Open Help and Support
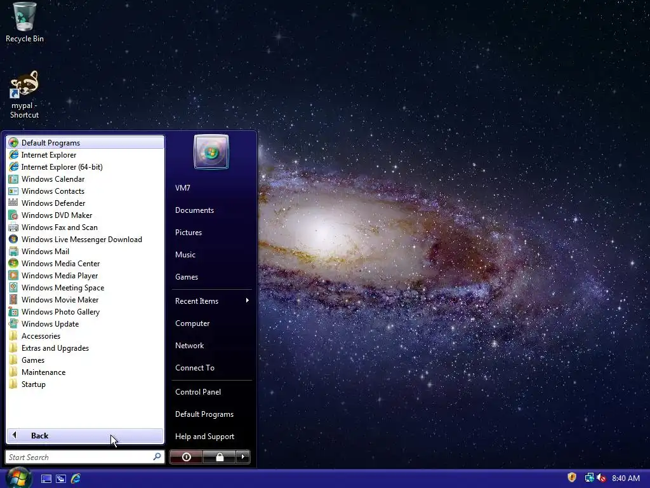 211,436
